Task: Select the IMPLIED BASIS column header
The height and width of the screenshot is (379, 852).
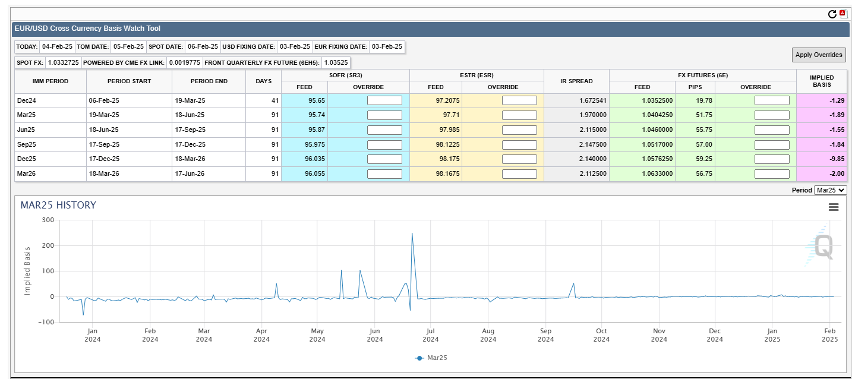Action: click(822, 81)
